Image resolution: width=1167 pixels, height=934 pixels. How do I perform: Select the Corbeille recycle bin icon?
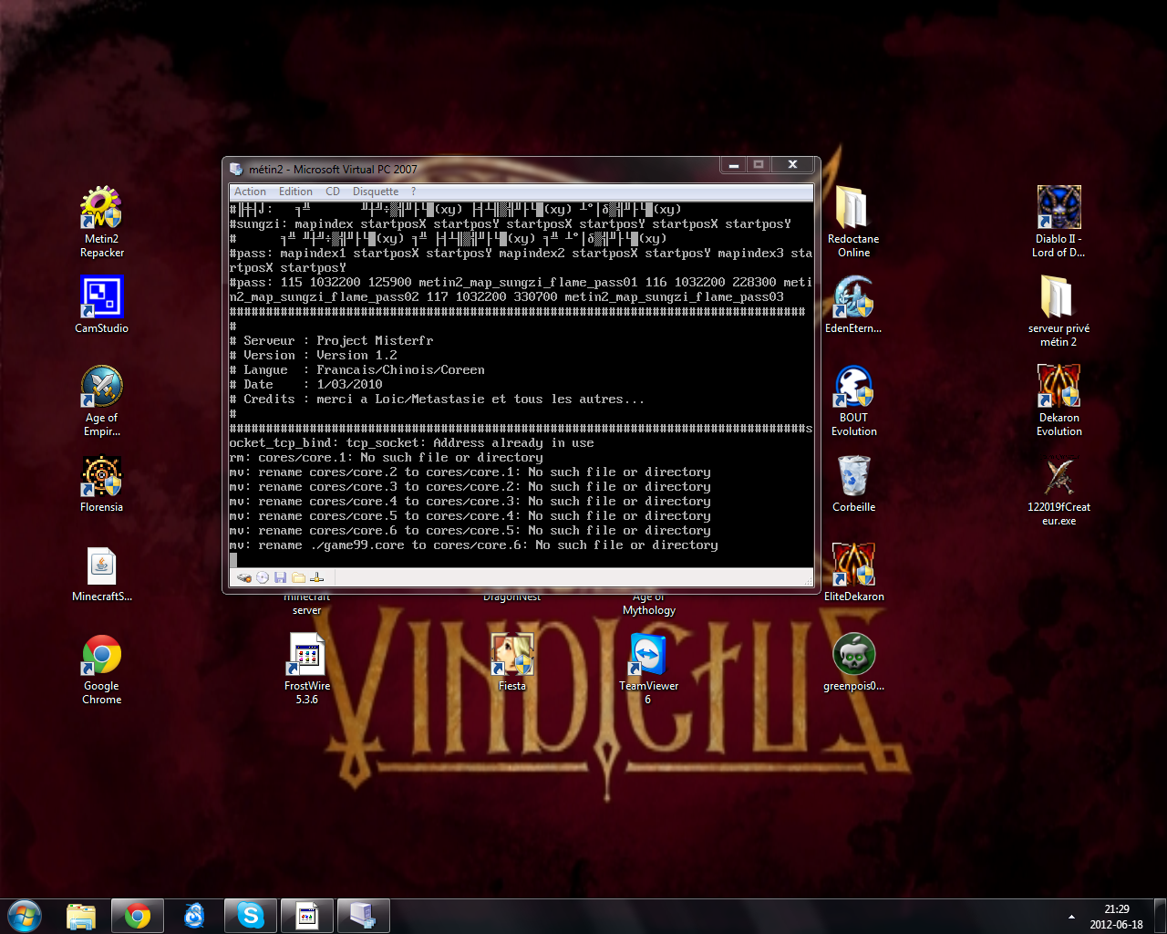pyautogui.click(x=854, y=484)
